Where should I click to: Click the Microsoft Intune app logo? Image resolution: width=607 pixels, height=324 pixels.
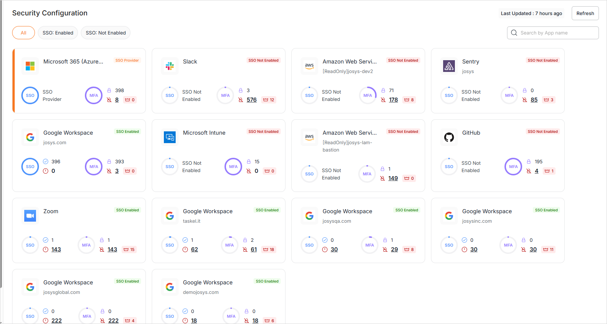pos(170,137)
